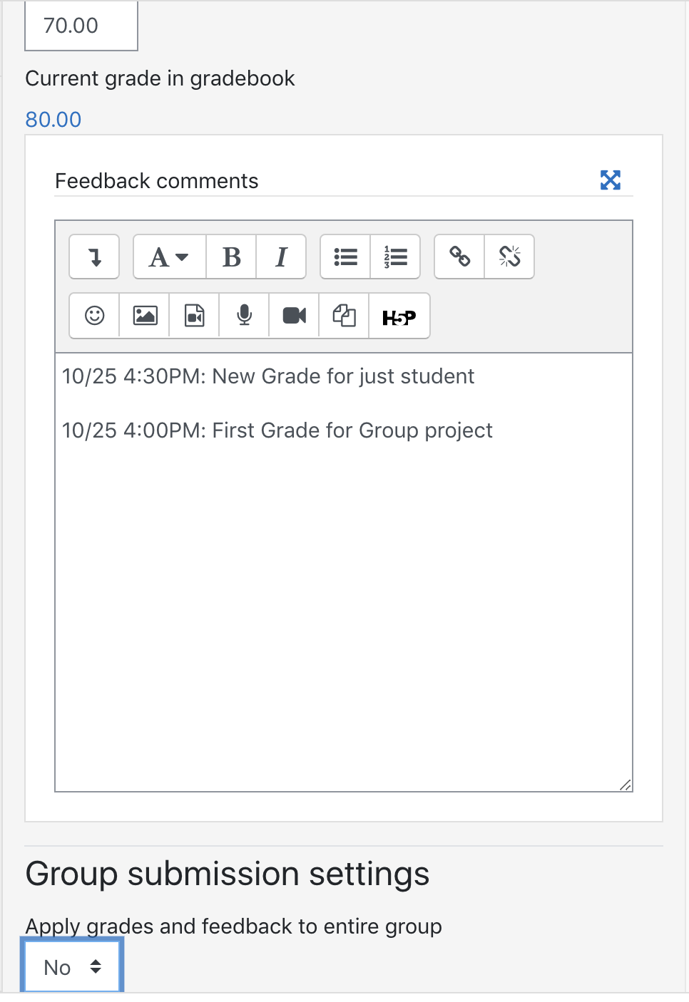Toggle bold formatting in feedback editor
This screenshot has width=689, height=1002.
pyautogui.click(x=231, y=257)
